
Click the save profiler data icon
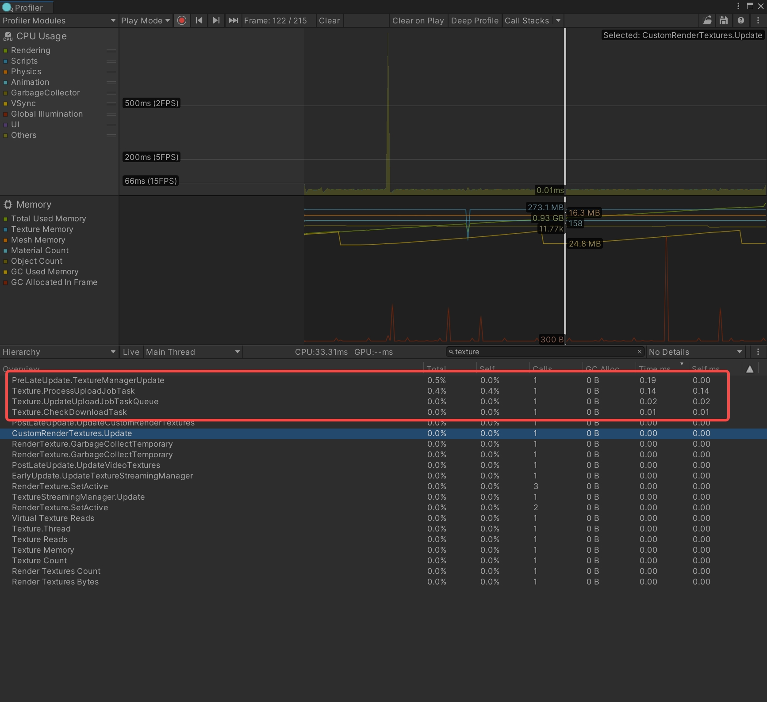(724, 21)
